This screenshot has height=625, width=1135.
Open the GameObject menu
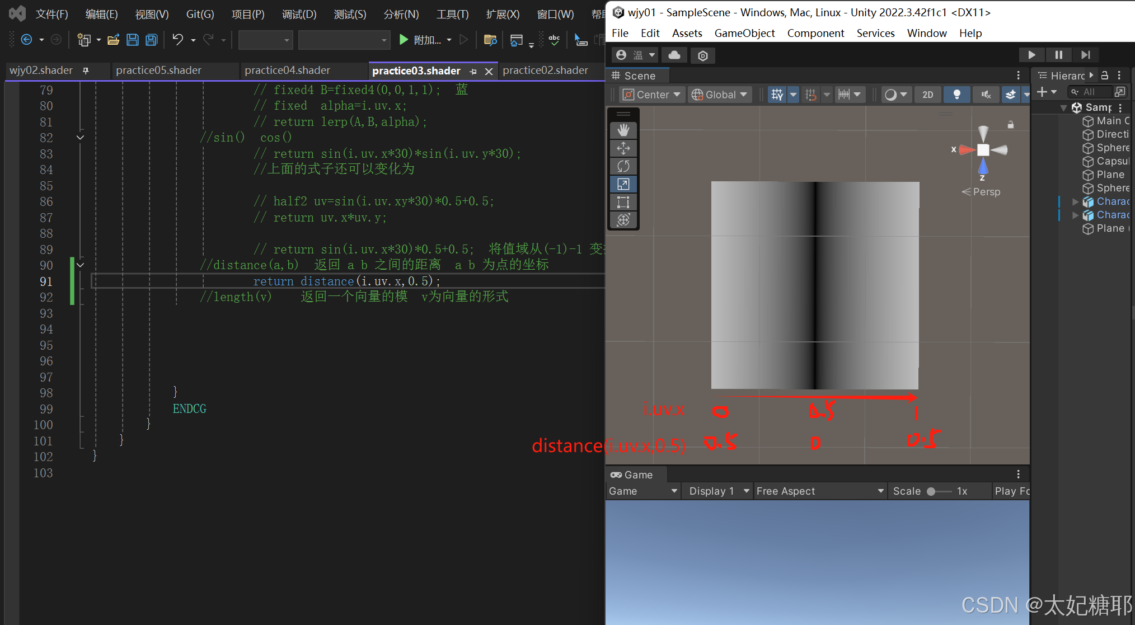coord(744,33)
